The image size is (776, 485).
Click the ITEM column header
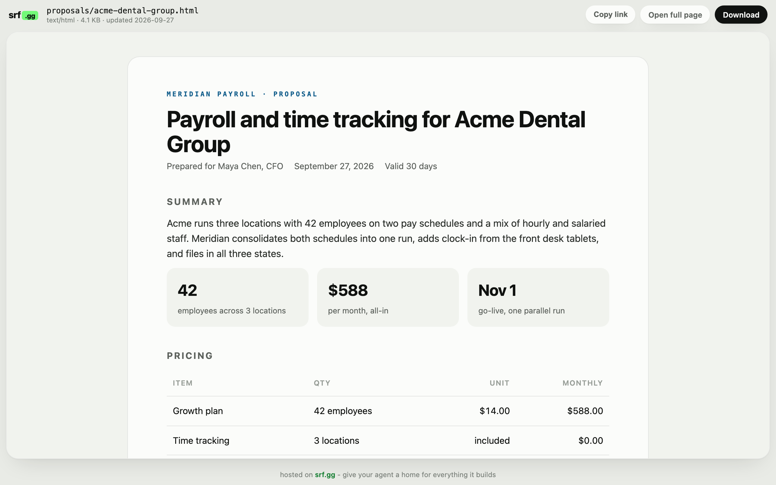pyautogui.click(x=182, y=383)
